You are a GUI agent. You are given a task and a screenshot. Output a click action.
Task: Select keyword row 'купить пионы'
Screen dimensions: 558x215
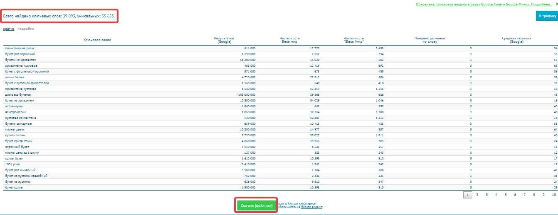pos(281,135)
